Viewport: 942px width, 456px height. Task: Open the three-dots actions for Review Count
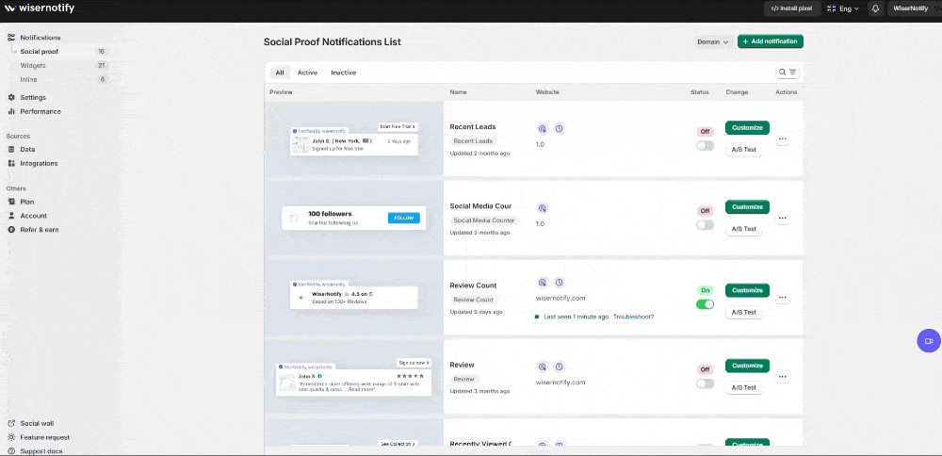[x=782, y=298]
